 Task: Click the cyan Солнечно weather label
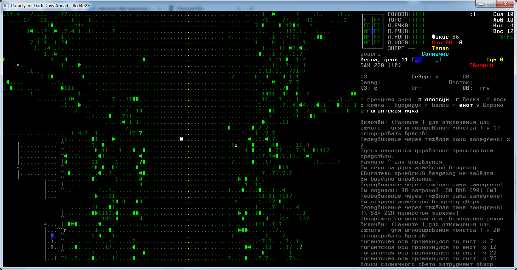(x=435, y=54)
